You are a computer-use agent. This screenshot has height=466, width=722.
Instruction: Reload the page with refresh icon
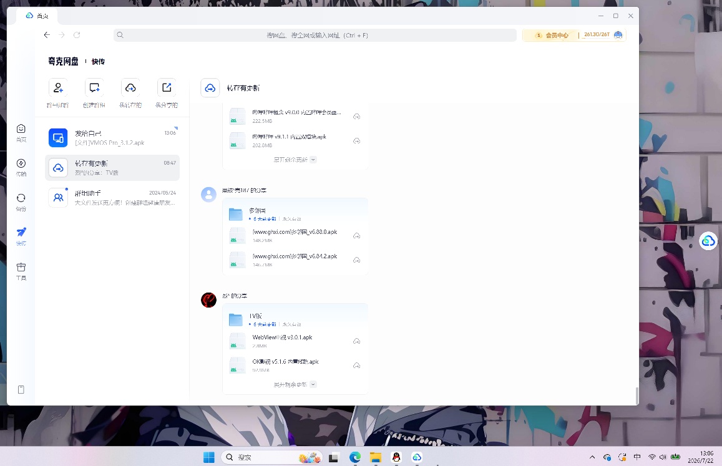coord(77,35)
